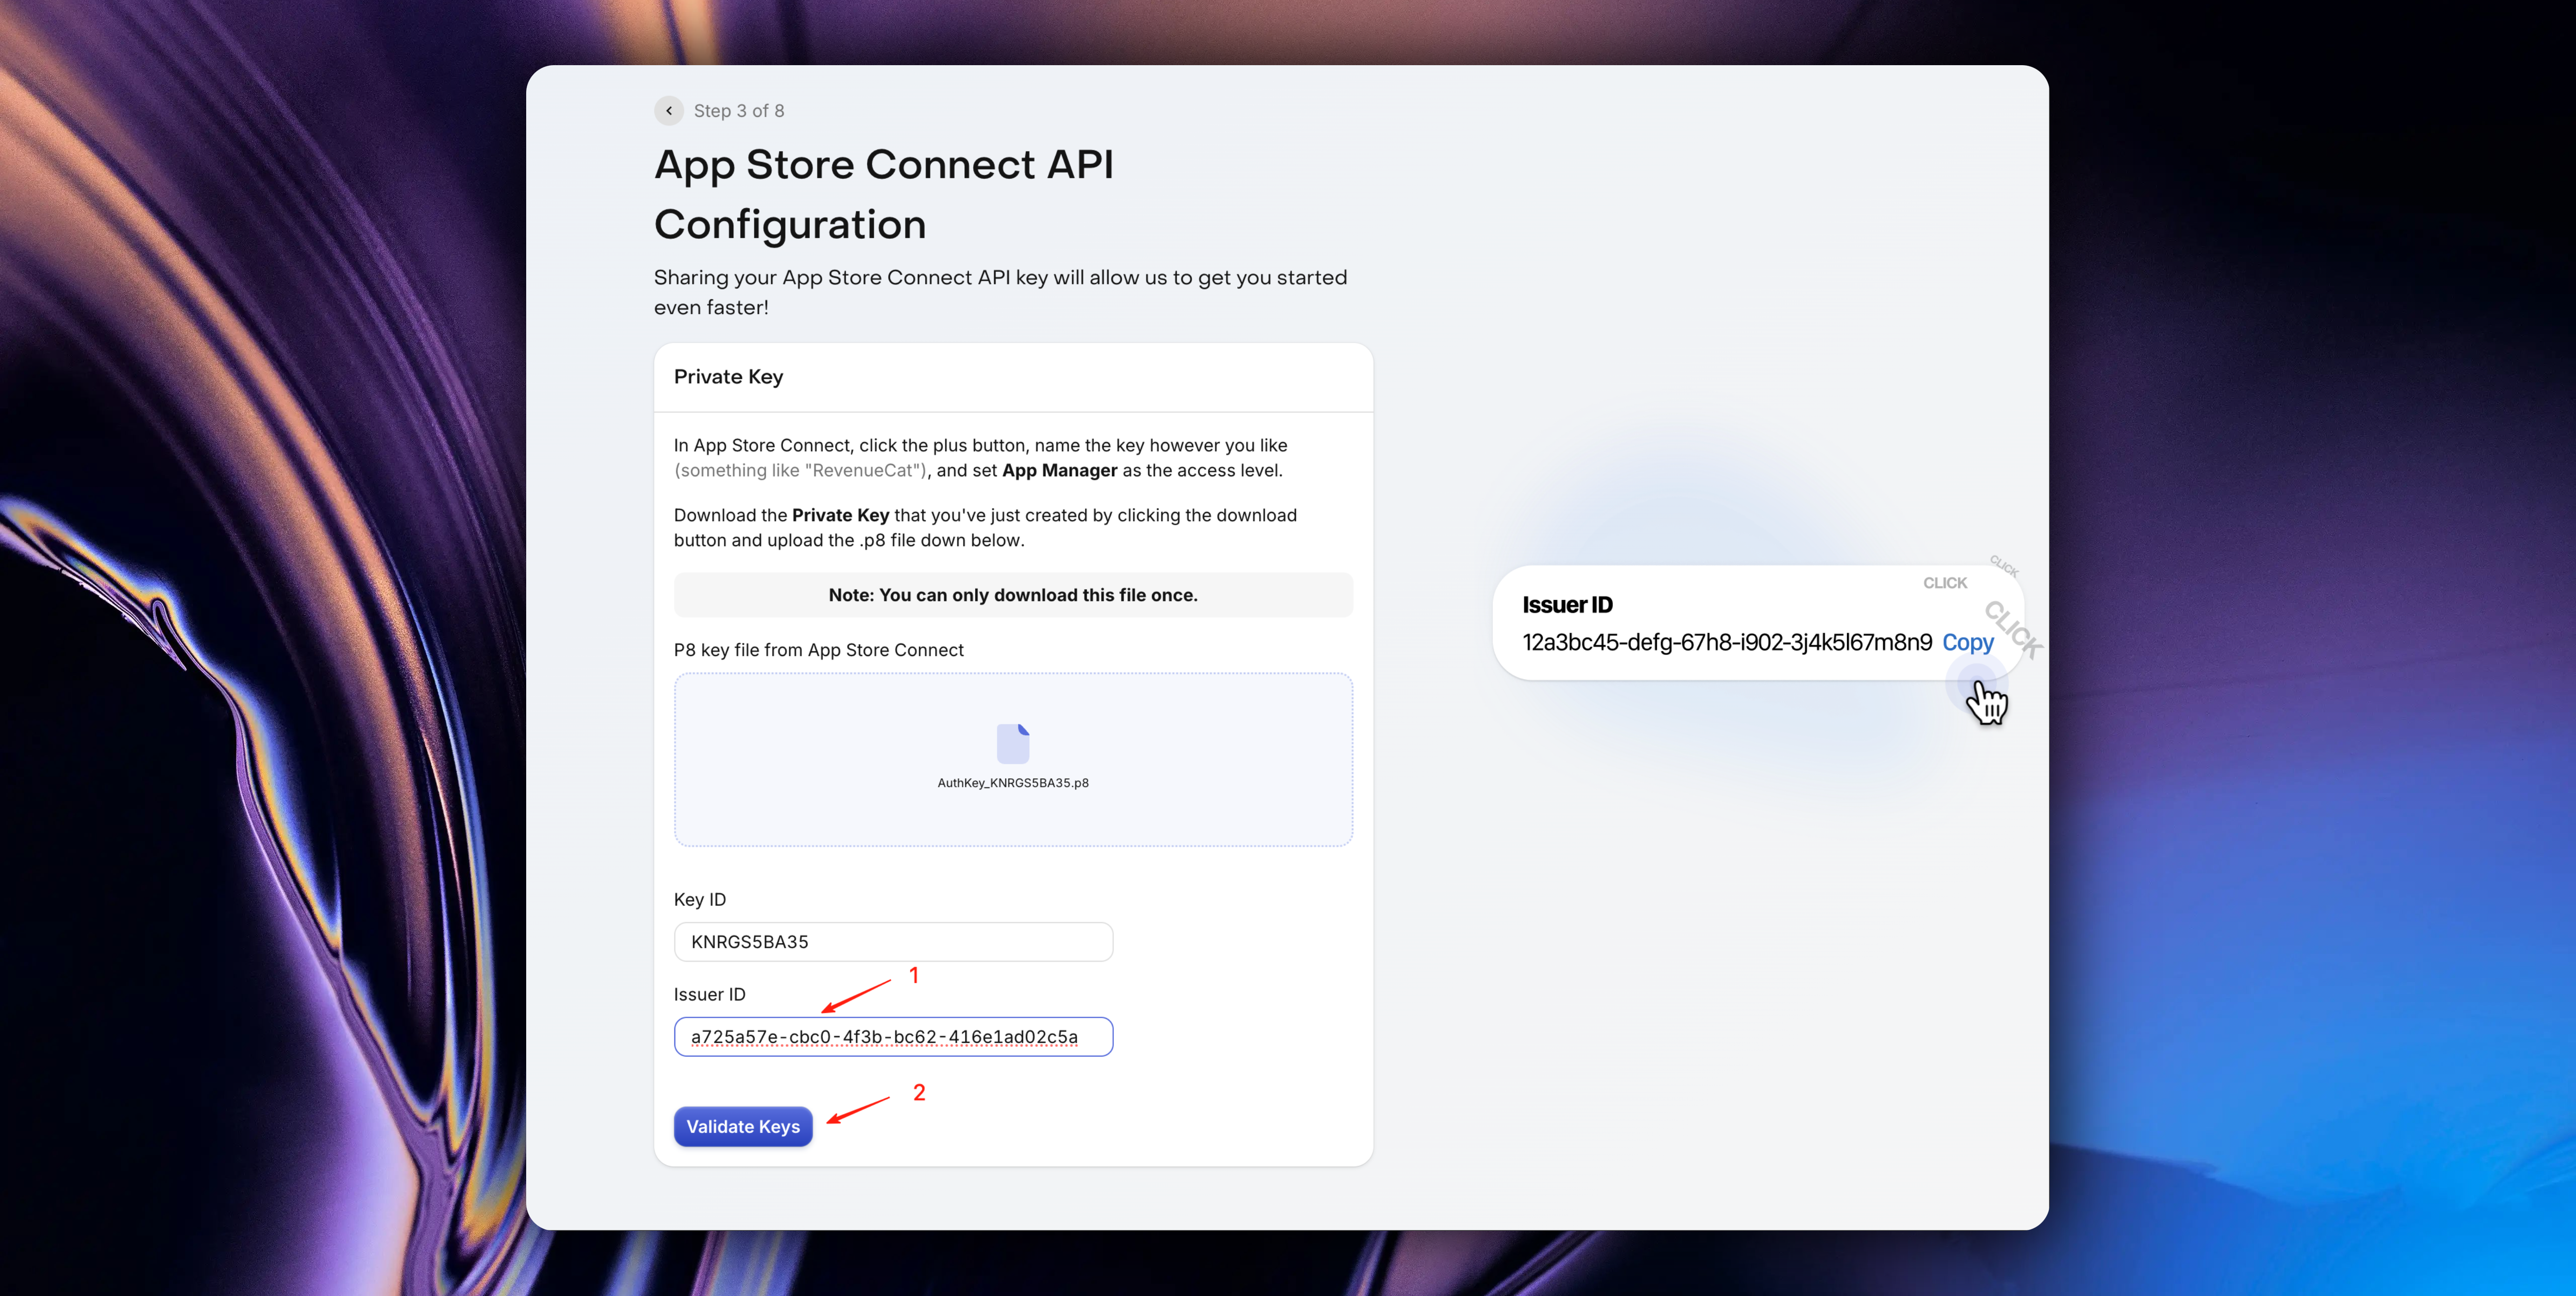The image size is (2576, 1296).
Task: Click the Key ID field label
Action: [x=699, y=899]
